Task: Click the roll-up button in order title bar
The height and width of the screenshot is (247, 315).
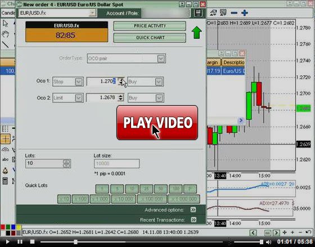Action: click(x=182, y=5)
